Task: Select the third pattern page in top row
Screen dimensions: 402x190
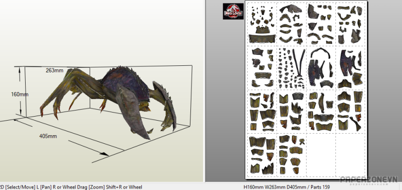Action: pos(321,24)
